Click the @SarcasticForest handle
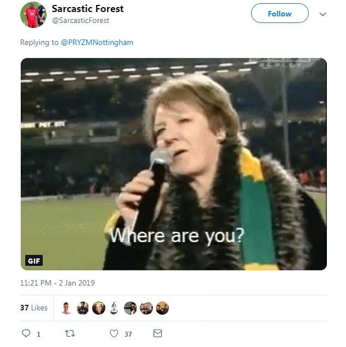Screen dimensions: 346x347 [80, 20]
